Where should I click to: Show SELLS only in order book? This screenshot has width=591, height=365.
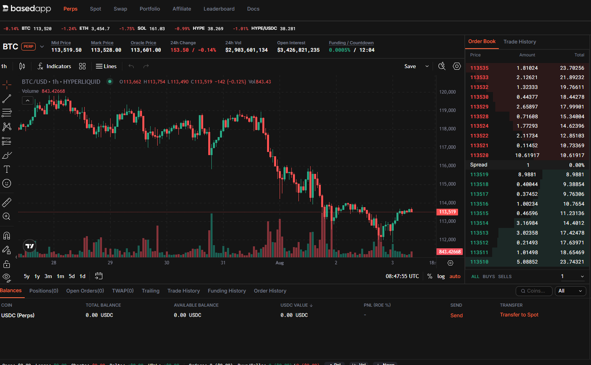coord(505,276)
